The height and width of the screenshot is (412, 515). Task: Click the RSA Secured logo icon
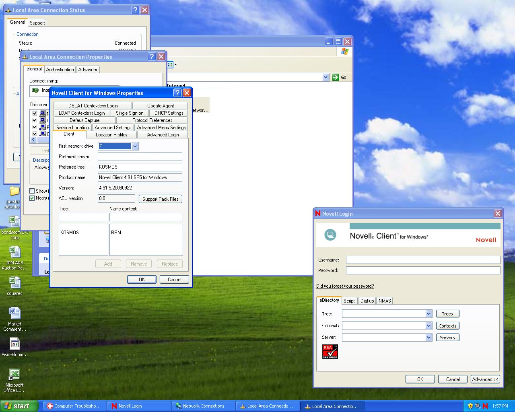pos(330,351)
